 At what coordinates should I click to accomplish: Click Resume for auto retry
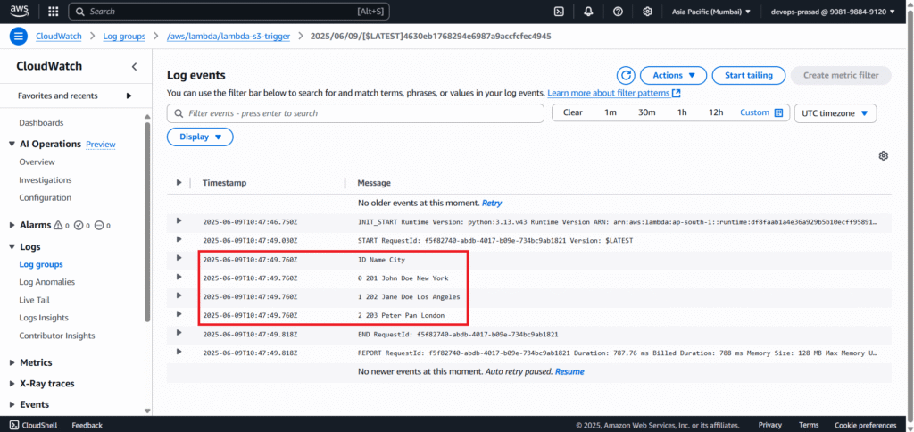(x=569, y=371)
